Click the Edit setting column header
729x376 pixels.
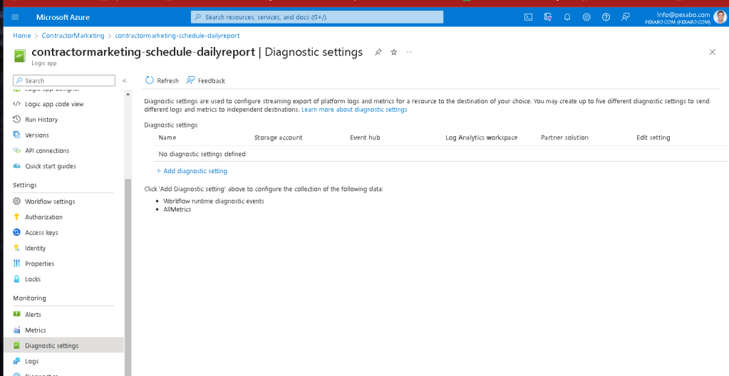point(653,137)
